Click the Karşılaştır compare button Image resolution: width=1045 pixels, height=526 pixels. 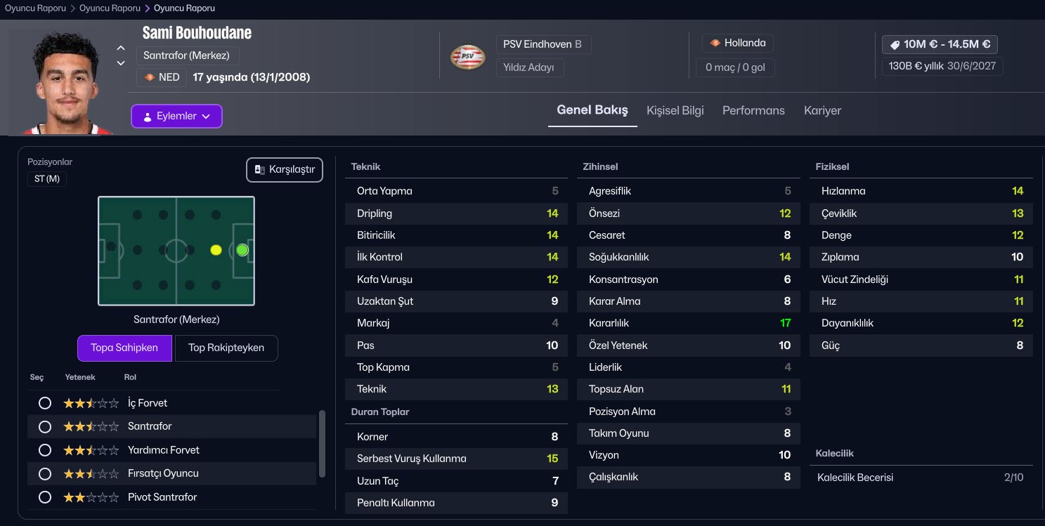point(285,170)
